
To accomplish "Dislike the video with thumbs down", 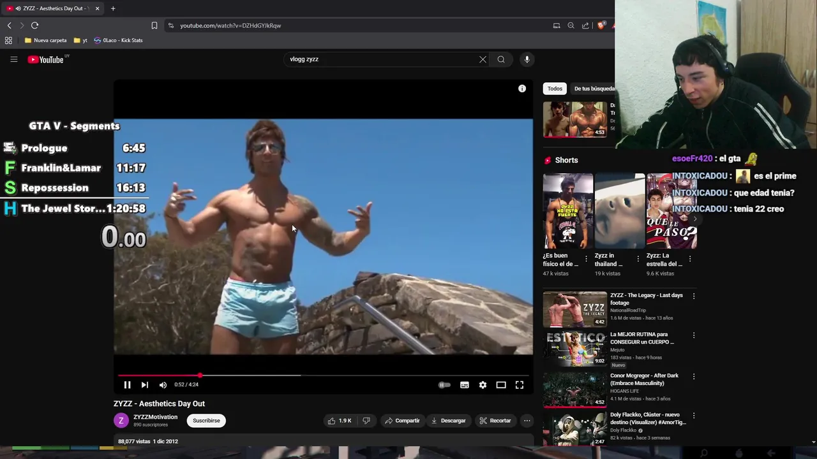I will click(366, 421).
